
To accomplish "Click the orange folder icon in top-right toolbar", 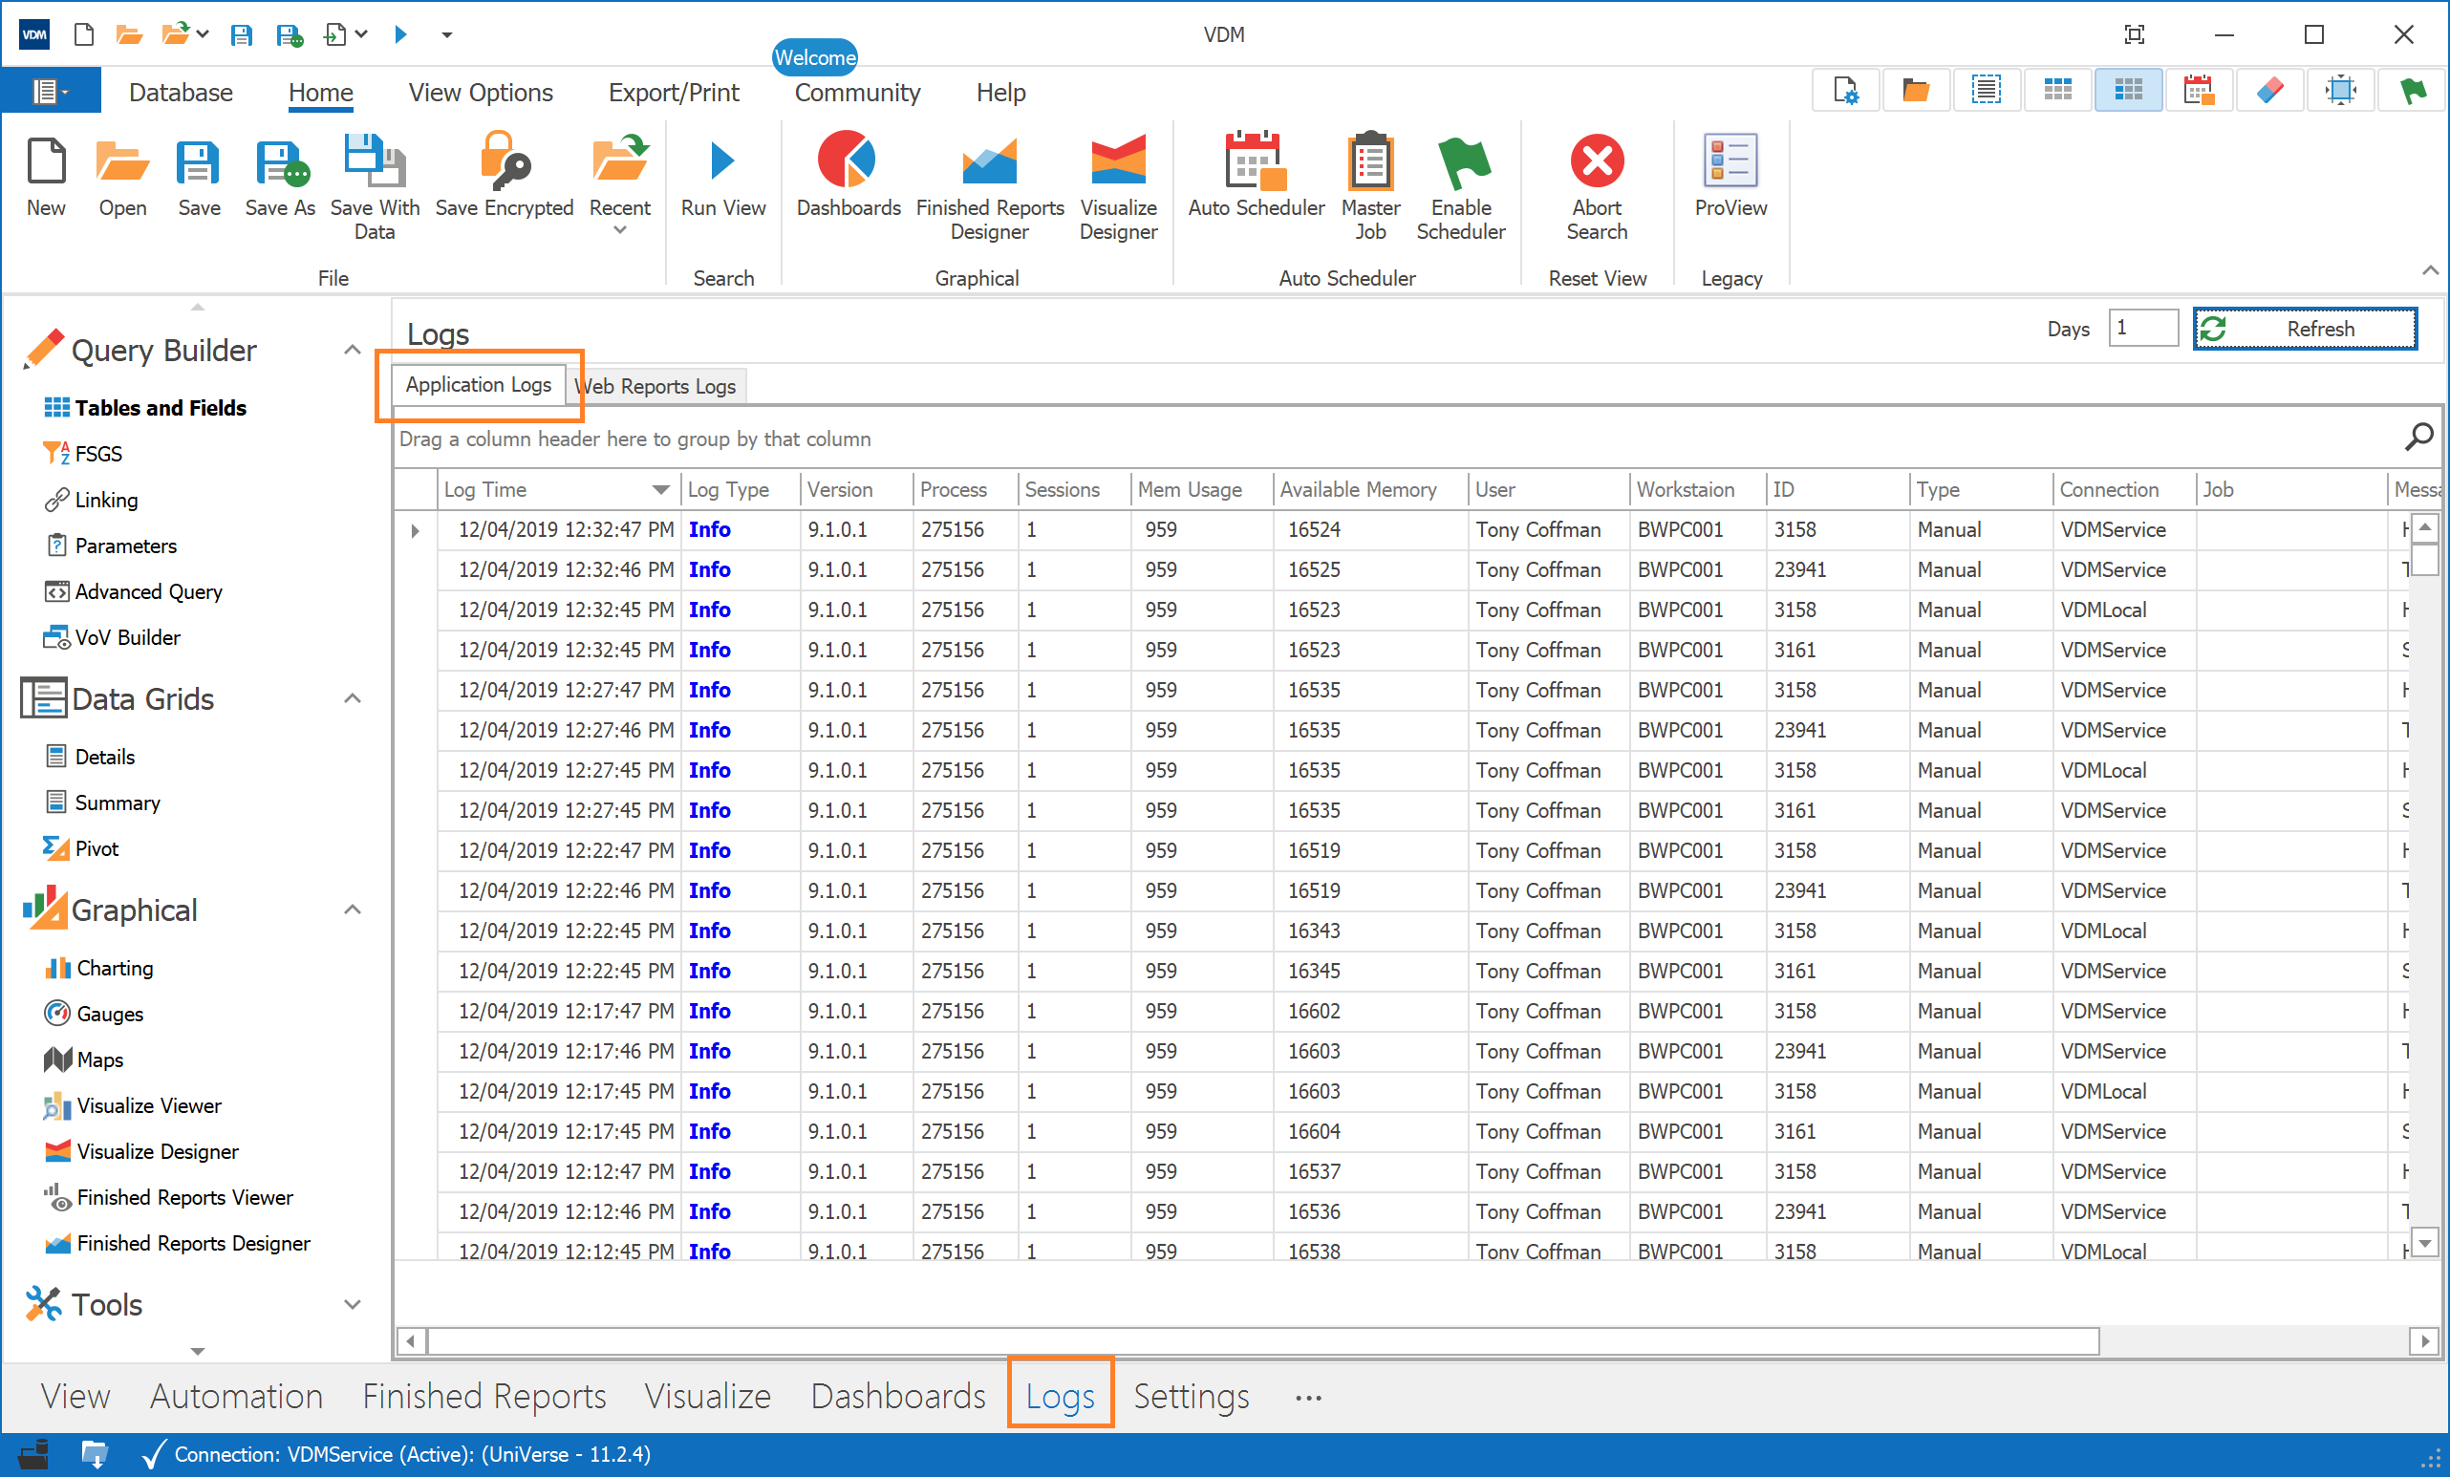I will [1915, 92].
